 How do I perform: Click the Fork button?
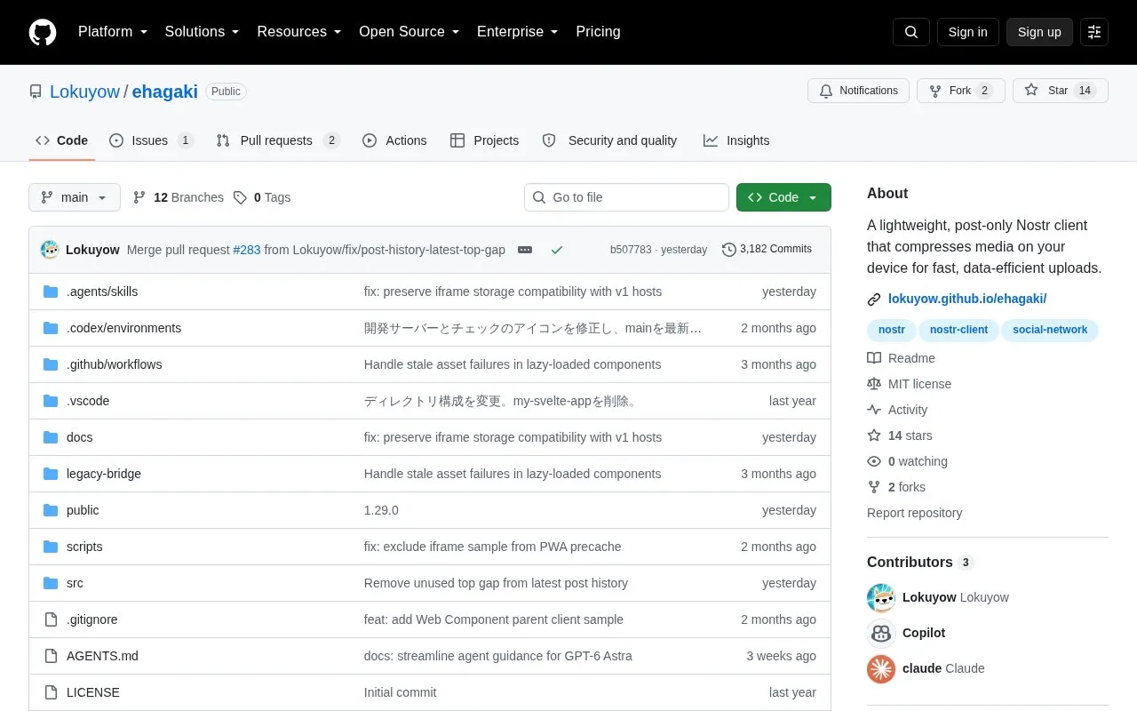[x=960, y=91]
